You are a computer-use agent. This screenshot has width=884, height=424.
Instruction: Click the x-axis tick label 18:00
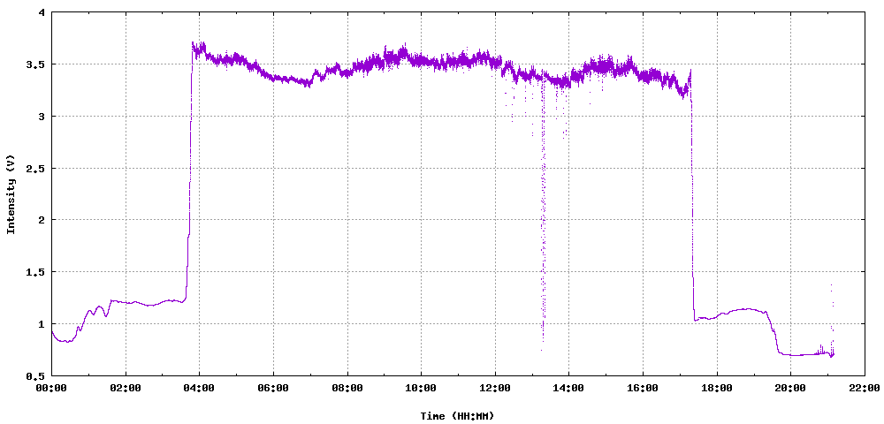[717, 388]
